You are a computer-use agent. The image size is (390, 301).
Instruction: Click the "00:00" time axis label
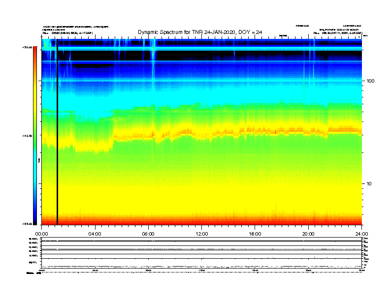click(41, 234)
